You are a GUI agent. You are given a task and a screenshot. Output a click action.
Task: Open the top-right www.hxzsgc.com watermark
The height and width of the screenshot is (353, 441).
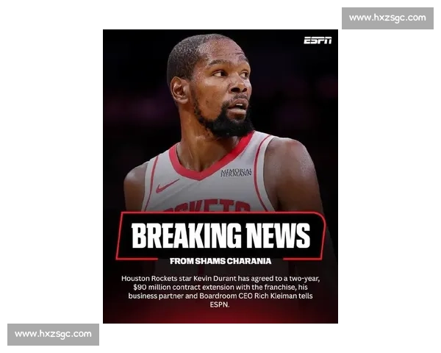[387, 18]
